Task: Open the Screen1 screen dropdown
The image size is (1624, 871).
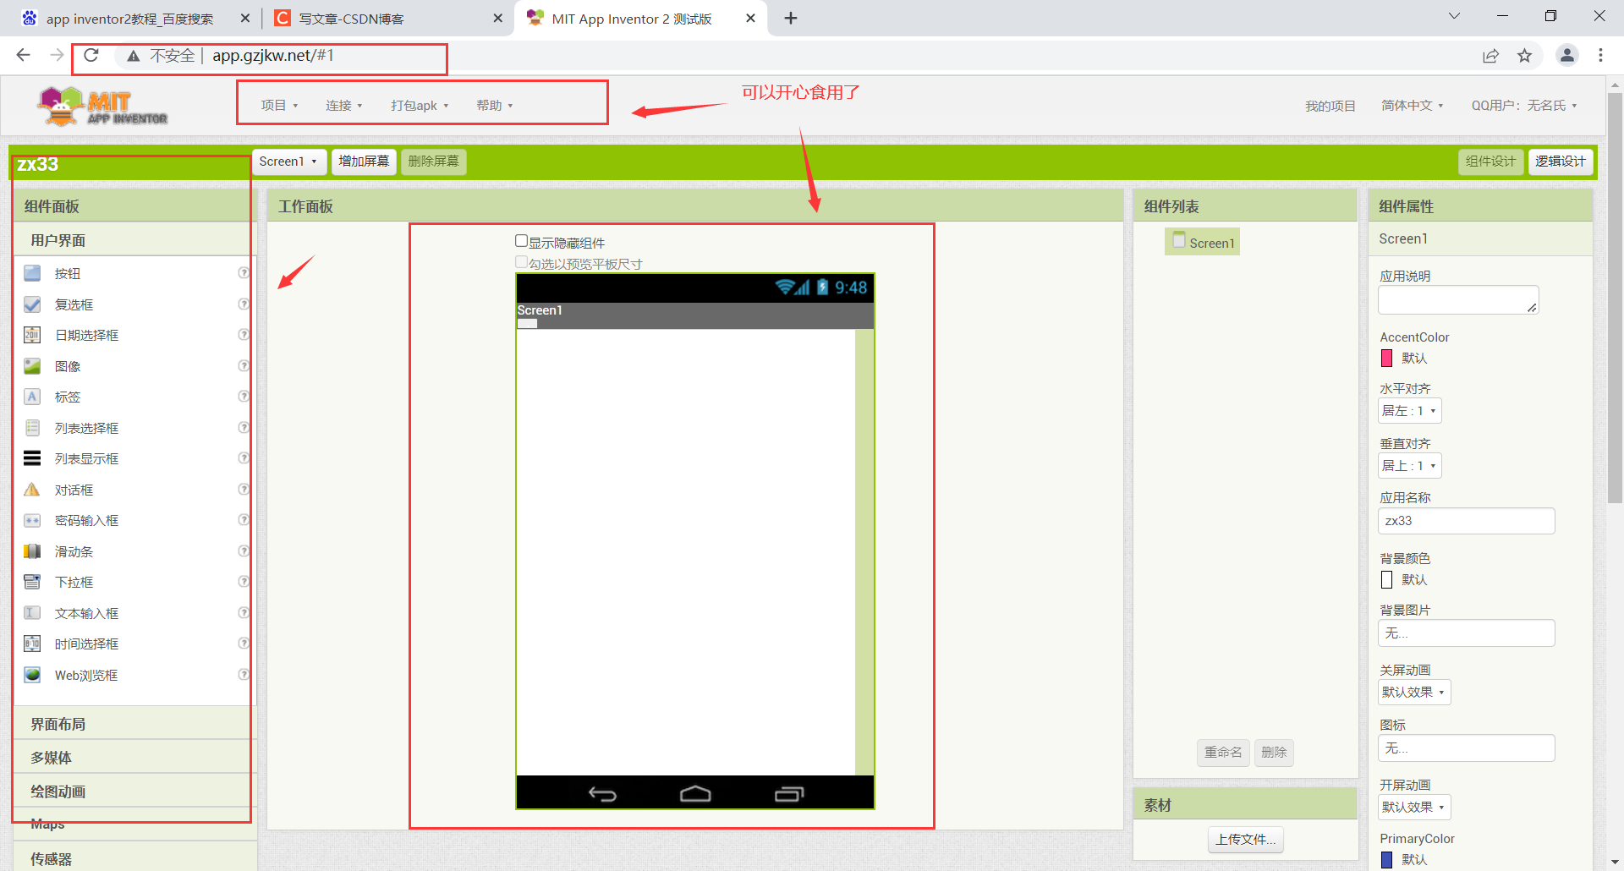Action: point(288,162)
